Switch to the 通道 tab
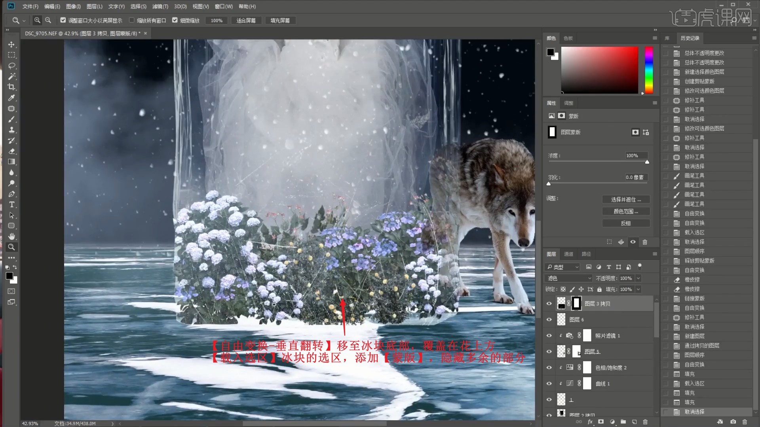This screenshot has height=427, width=760. tap(568, 254)
